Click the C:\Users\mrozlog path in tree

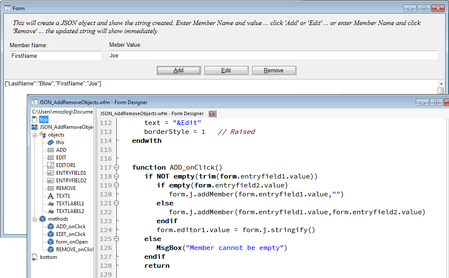pos(63,112)
